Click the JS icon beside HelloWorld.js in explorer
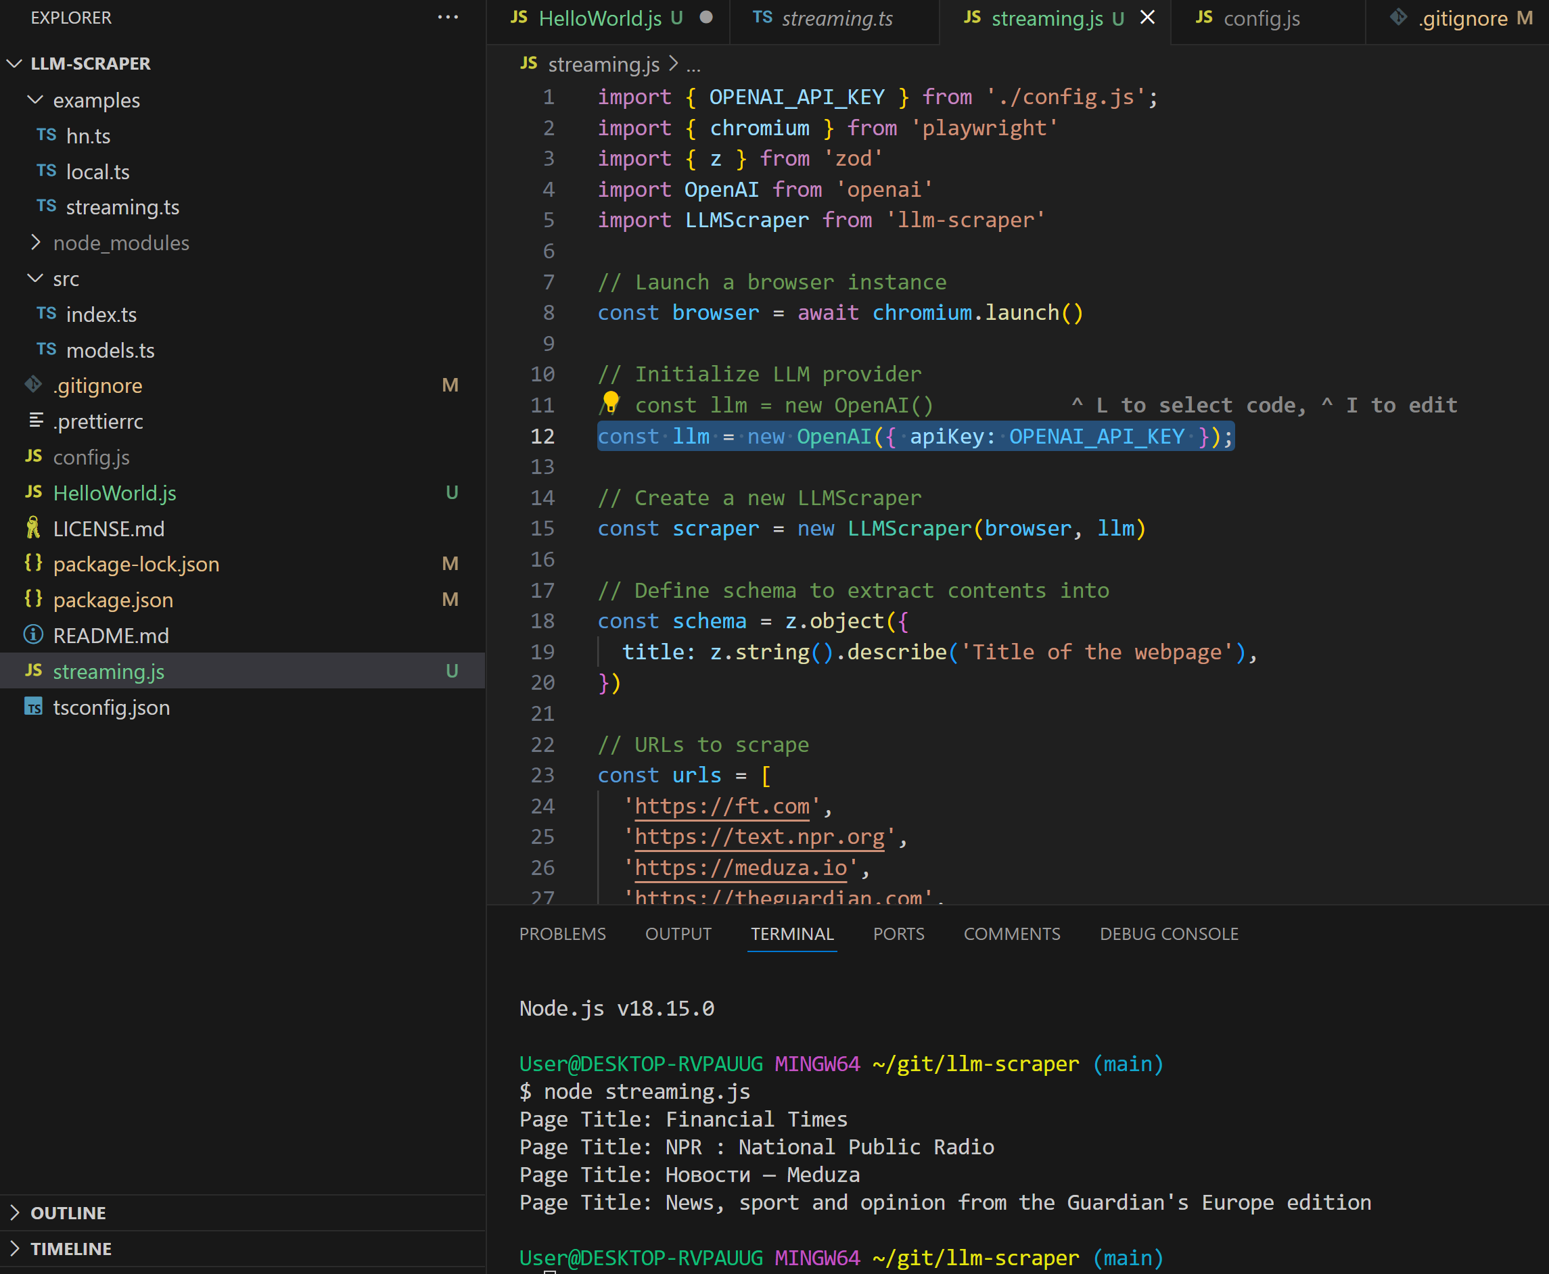The image size is (1549, 1274). tap(33, 492)
